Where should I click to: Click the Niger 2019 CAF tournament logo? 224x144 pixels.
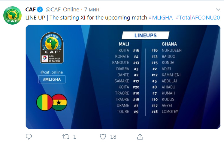click(x=52, y=47)
